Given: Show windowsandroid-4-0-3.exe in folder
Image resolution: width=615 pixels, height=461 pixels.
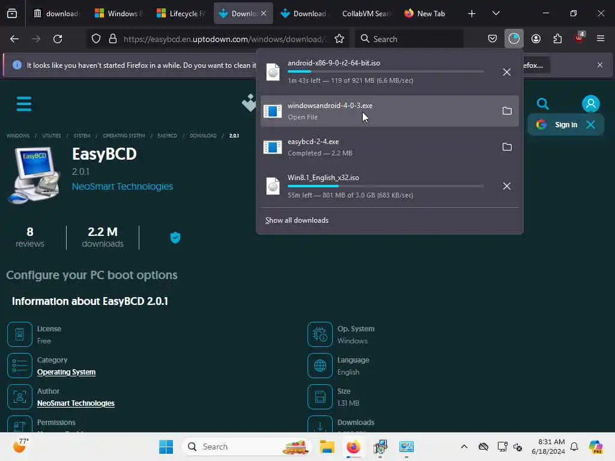Looking at the screenshot, I should click(507, 111).
